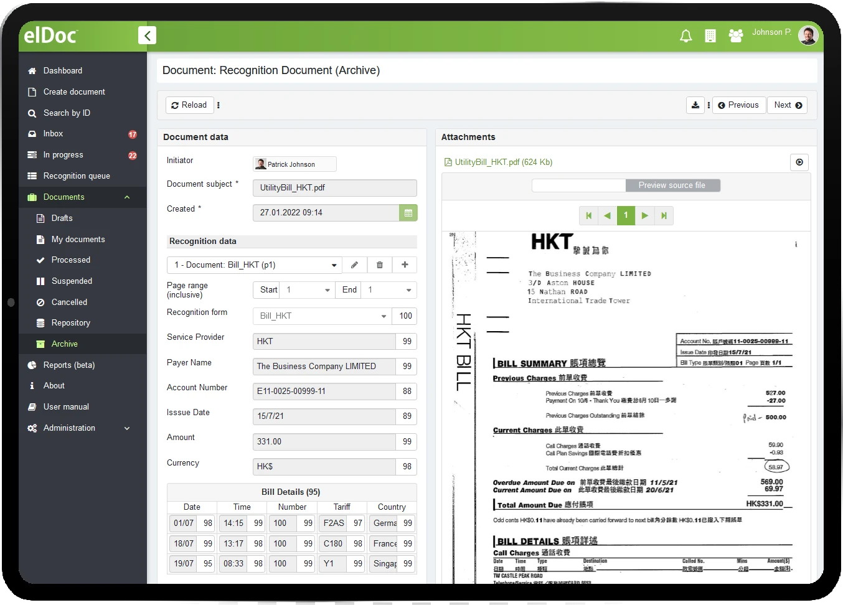
Task: Open more options beside download button
Action: point(709,105)
